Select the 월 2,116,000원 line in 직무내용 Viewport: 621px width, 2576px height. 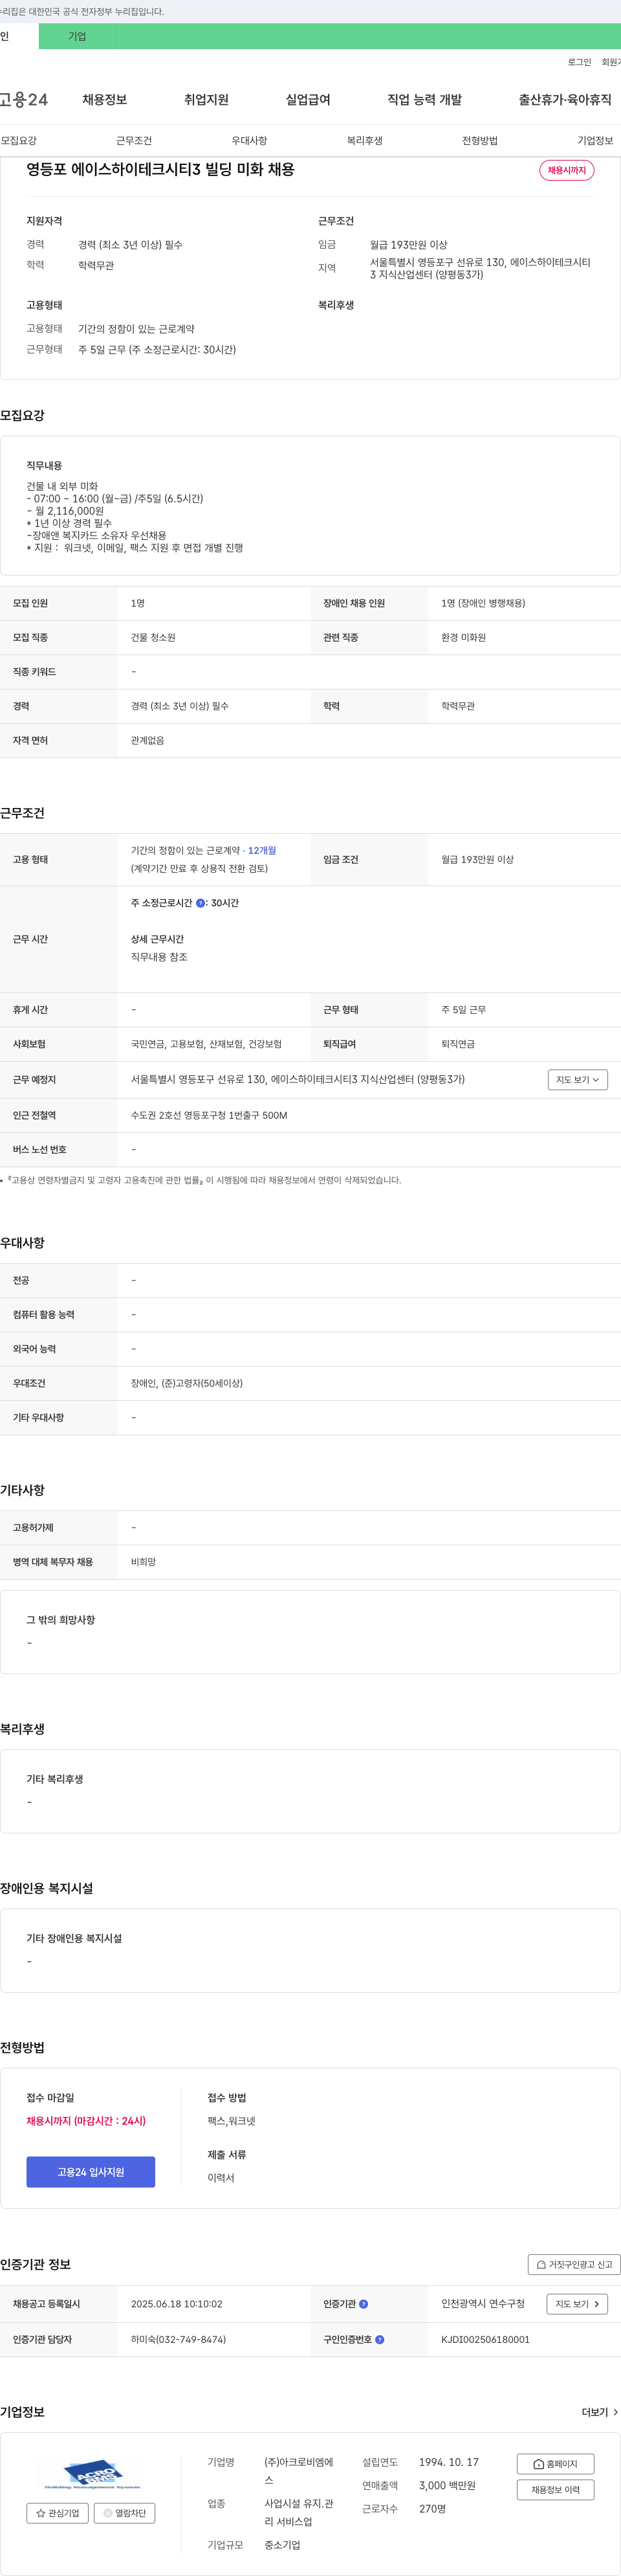(65, 511)
